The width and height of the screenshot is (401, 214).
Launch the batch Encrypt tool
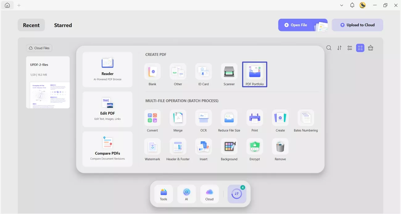pos(255,150)
